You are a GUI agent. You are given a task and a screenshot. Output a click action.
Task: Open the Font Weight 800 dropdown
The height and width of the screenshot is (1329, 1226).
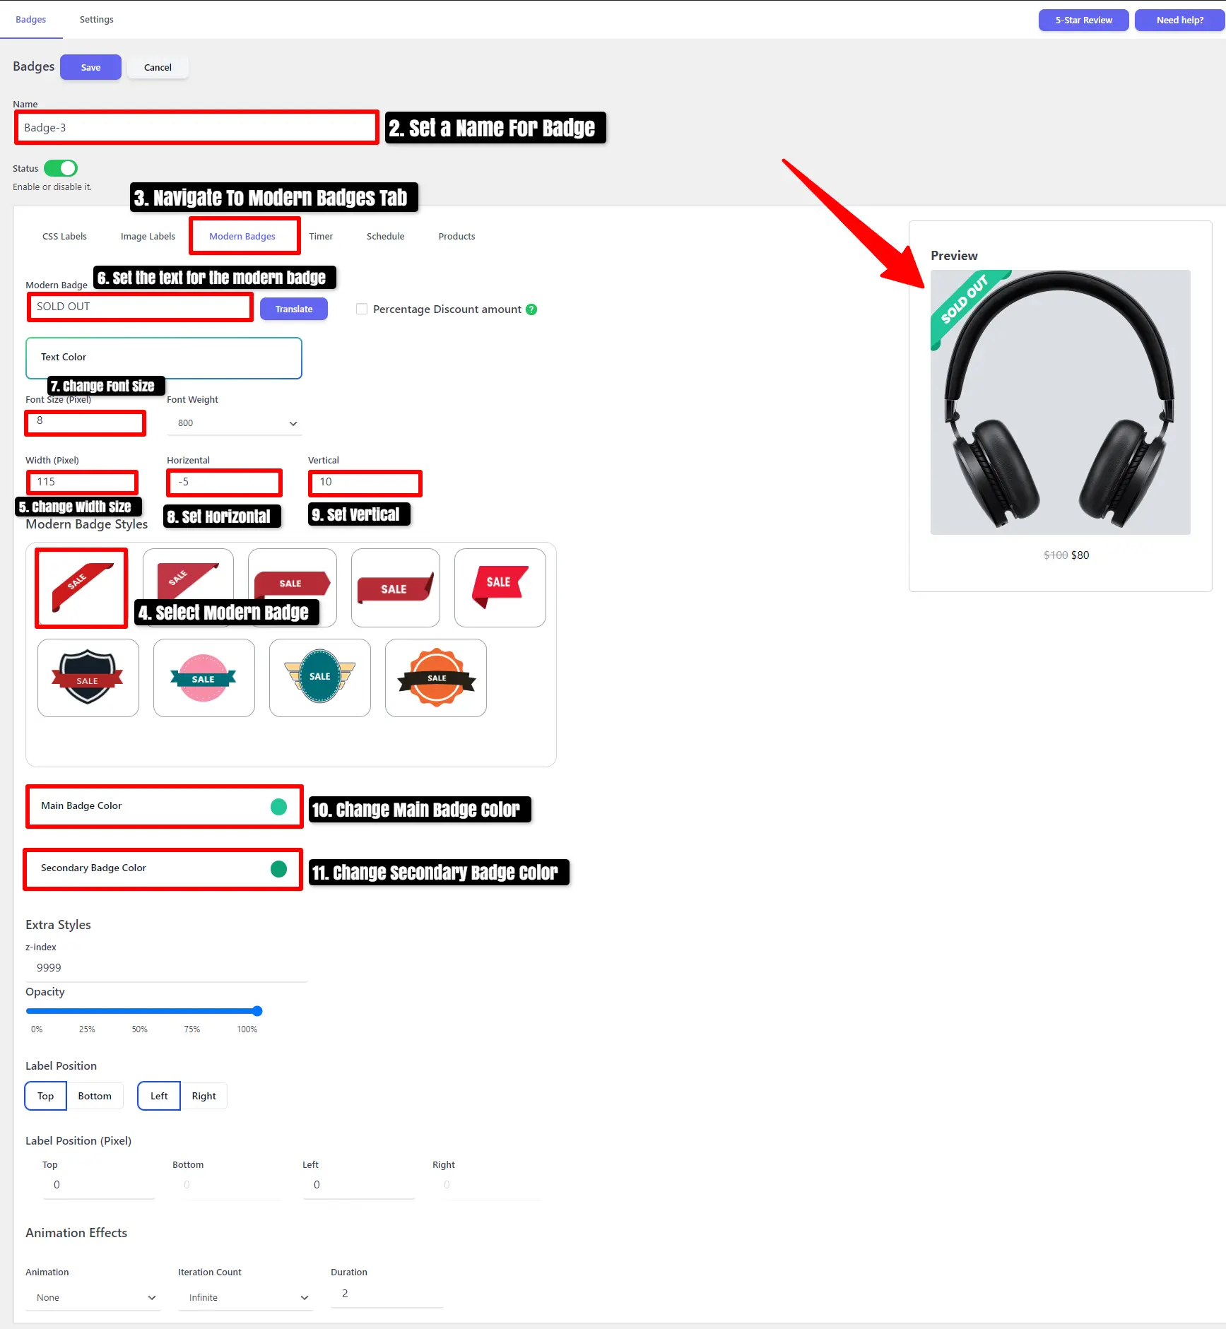point(235,423)
